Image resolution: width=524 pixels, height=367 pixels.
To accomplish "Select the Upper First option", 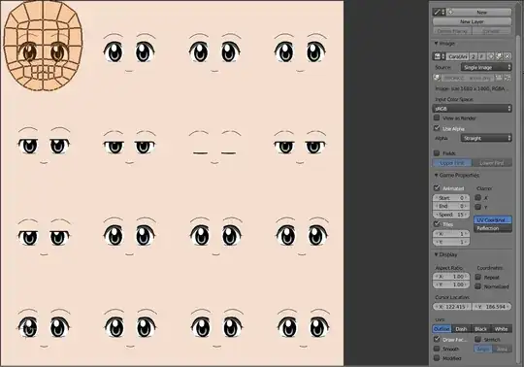I will (x=452, y=163).
